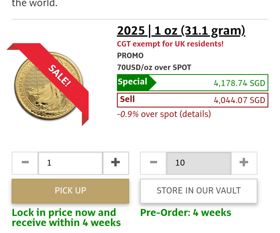Increase the vault storage quantity with plus

pyautogui.click(x=244, y=163)
